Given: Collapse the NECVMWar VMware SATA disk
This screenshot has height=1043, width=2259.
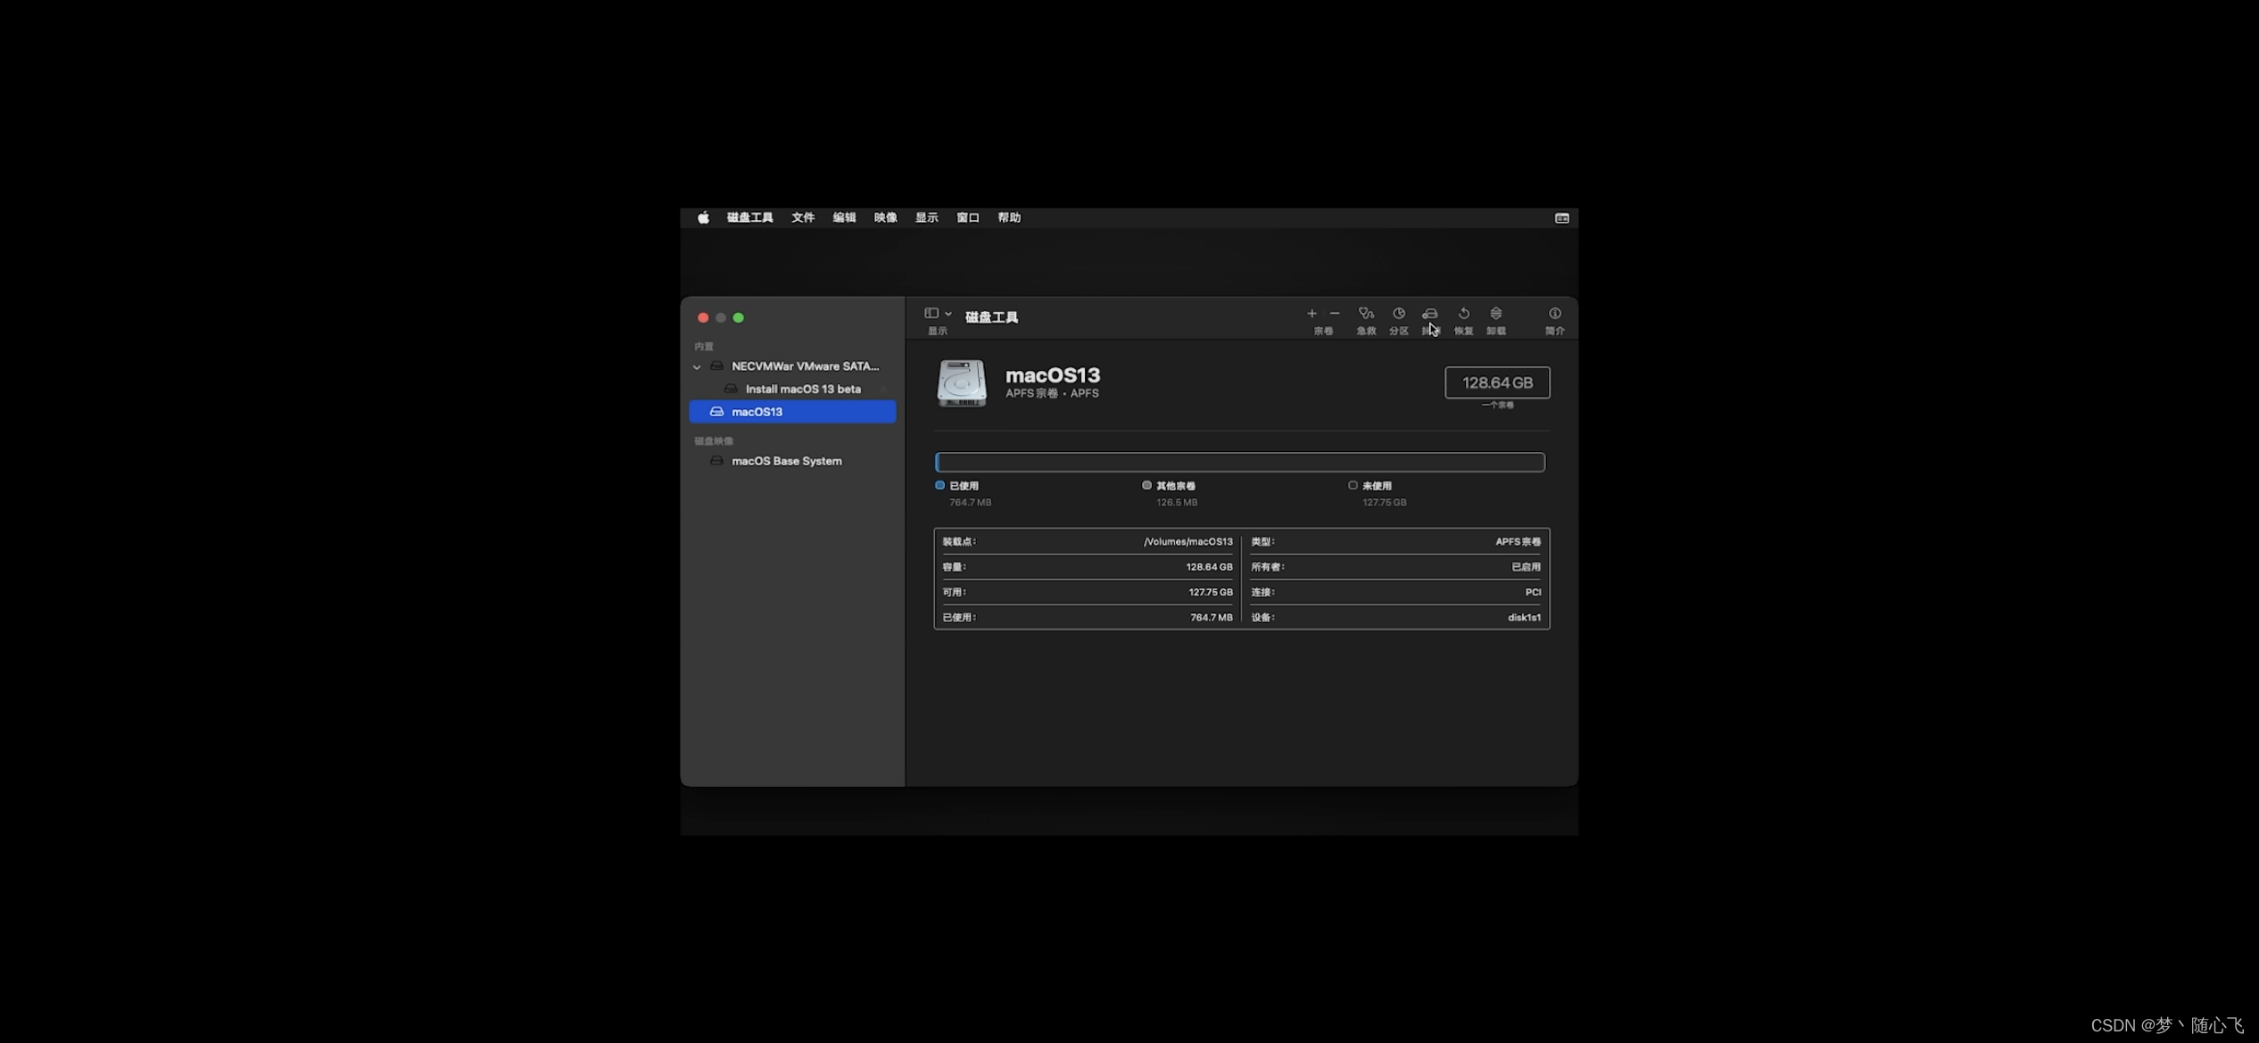Looking at the screenshot, I should 697,366.
